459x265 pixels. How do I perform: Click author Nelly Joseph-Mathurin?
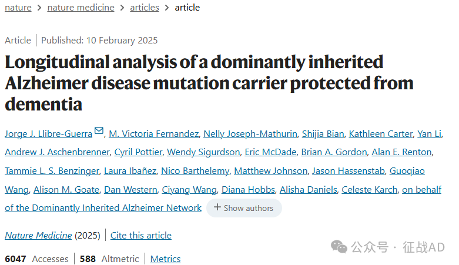(250, 134)
